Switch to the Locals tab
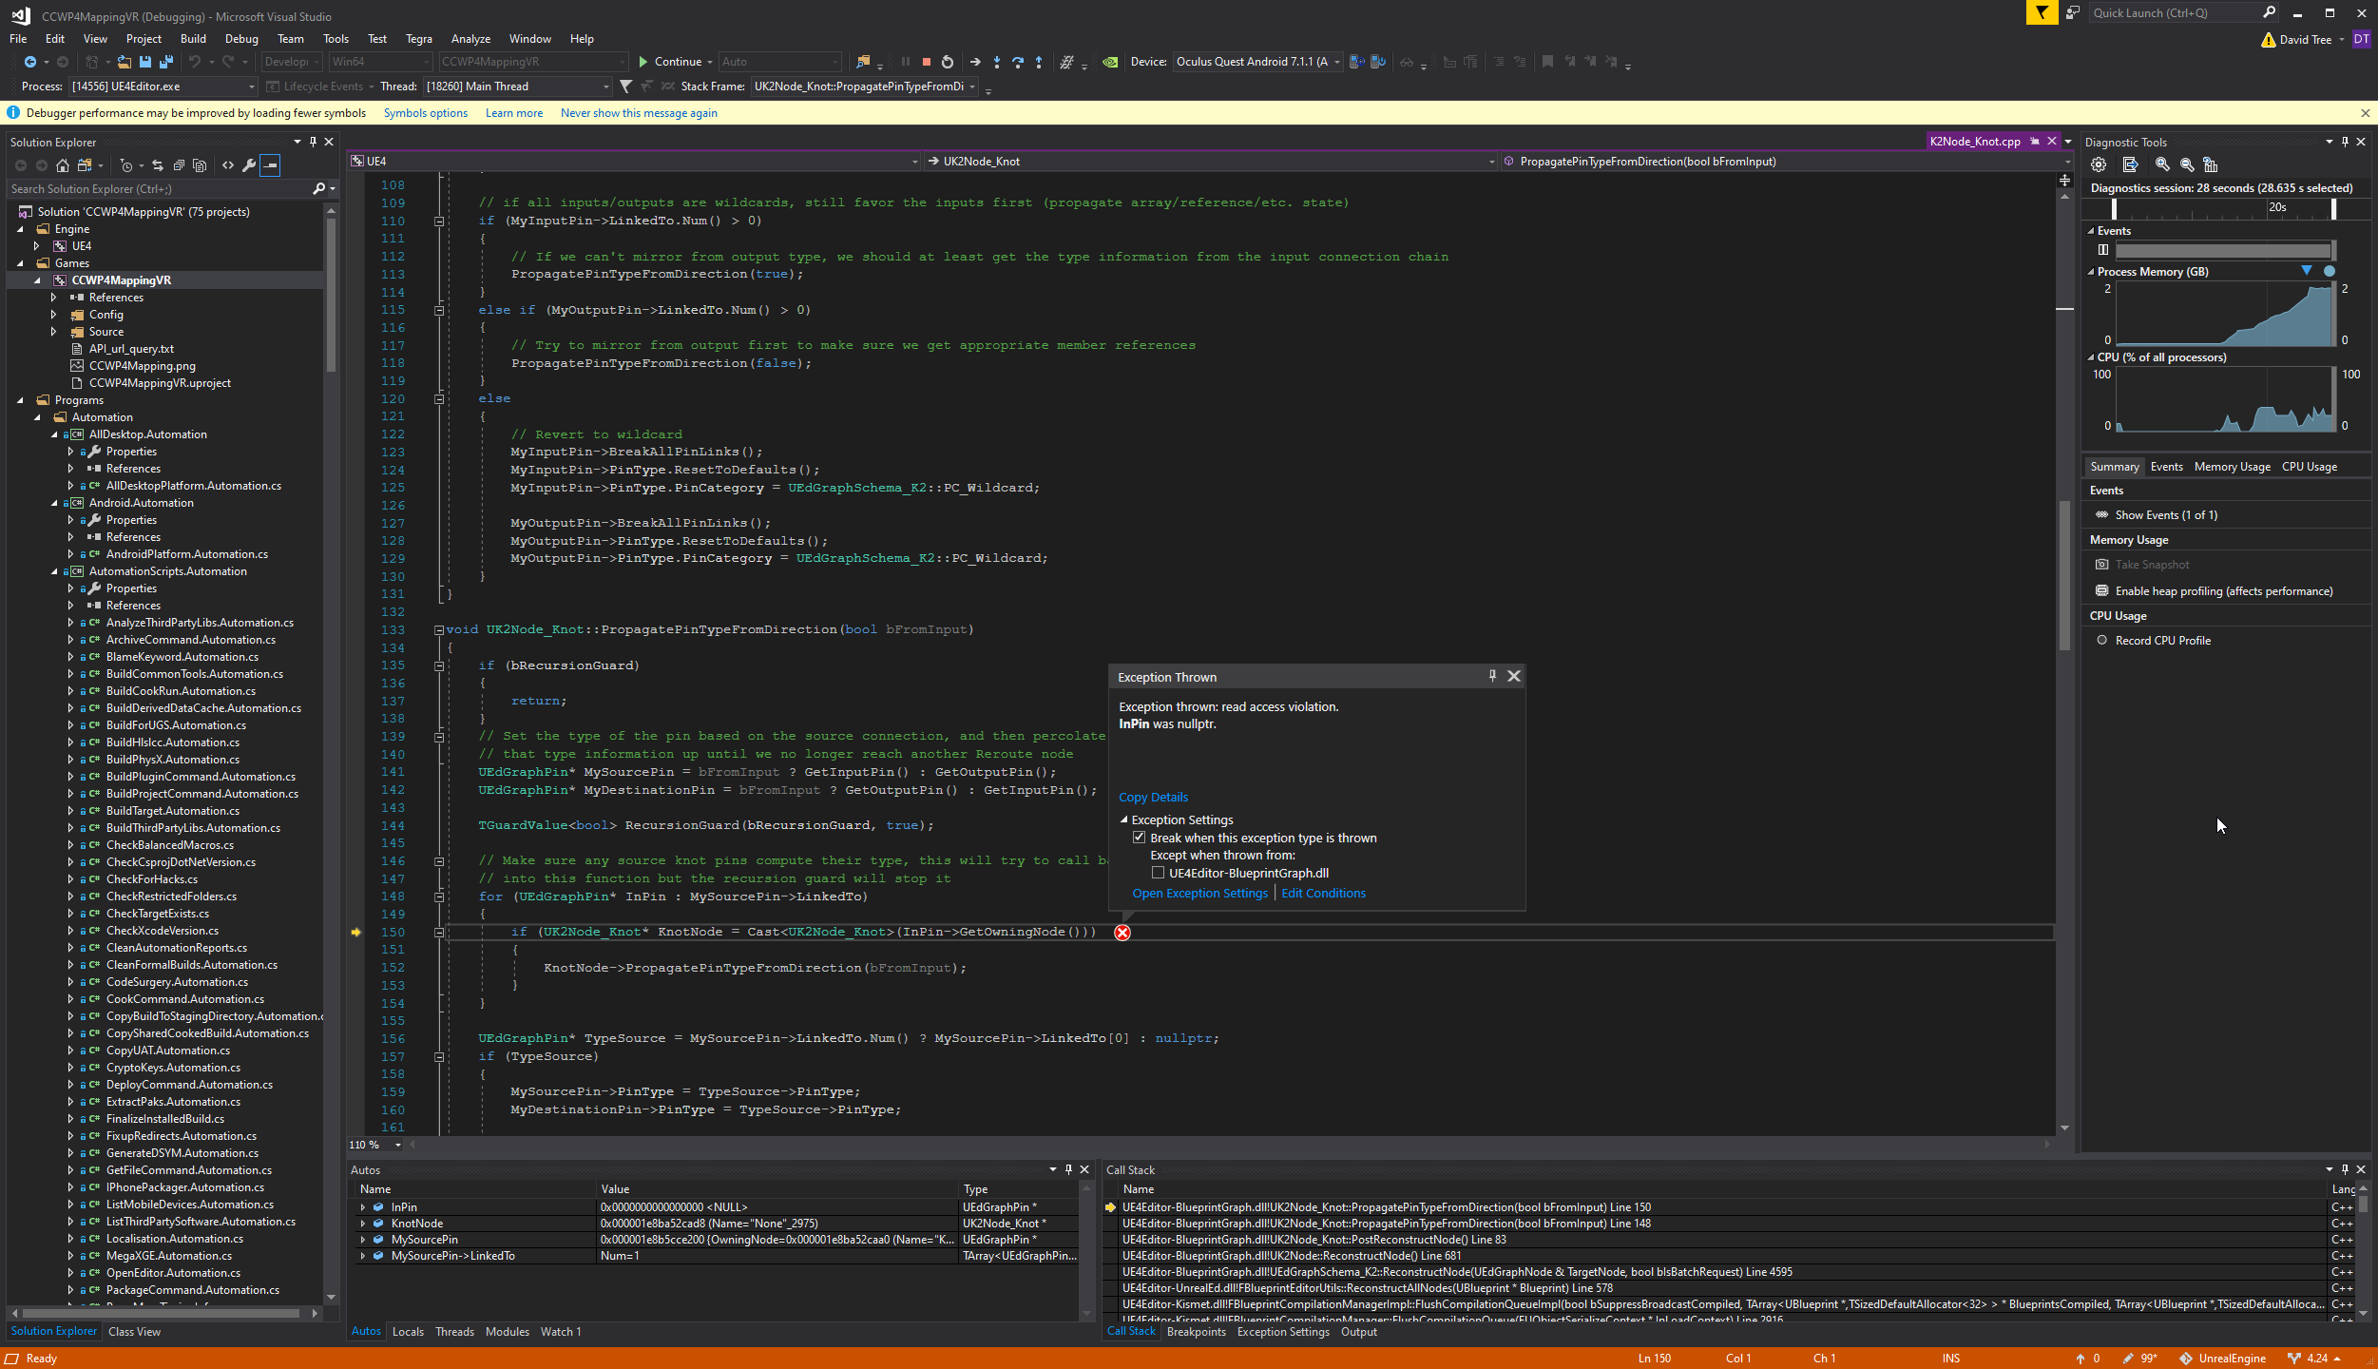Screen dimensions: 2378x1369 click(x=408, y=1331)
